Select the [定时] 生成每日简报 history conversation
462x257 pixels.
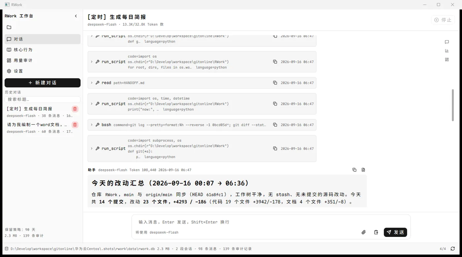pyautogui.click(x=38, y=112)
